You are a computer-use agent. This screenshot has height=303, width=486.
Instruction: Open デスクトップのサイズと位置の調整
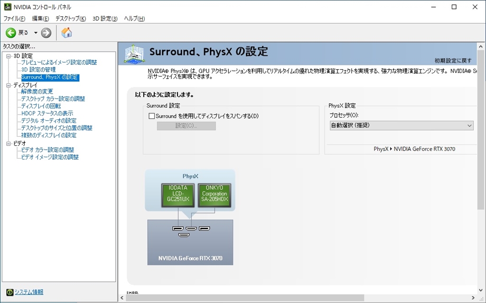pyautogui.click(x=57, y=128)
